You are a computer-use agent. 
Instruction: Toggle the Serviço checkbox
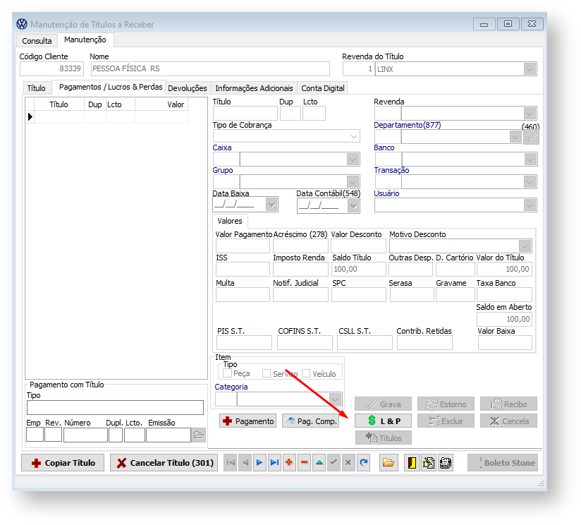(x=267, y=373)
